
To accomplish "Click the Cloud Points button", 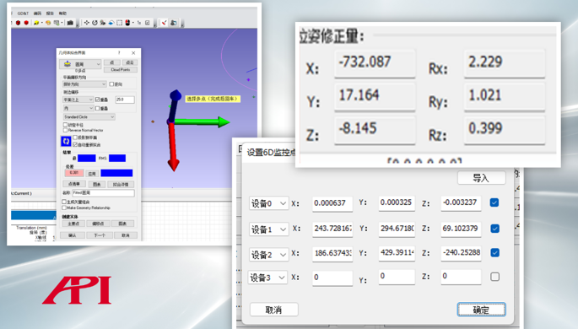I will [x=121, y=70].
